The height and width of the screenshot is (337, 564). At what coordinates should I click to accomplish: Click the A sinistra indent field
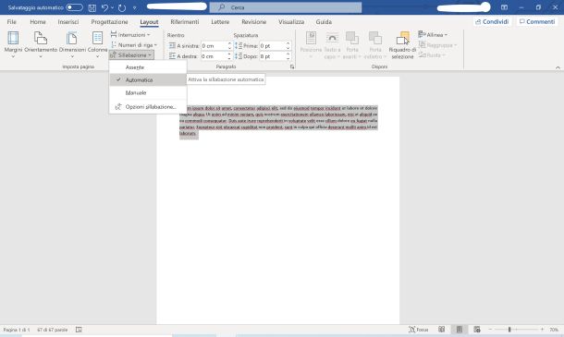(x=215, y=46)
